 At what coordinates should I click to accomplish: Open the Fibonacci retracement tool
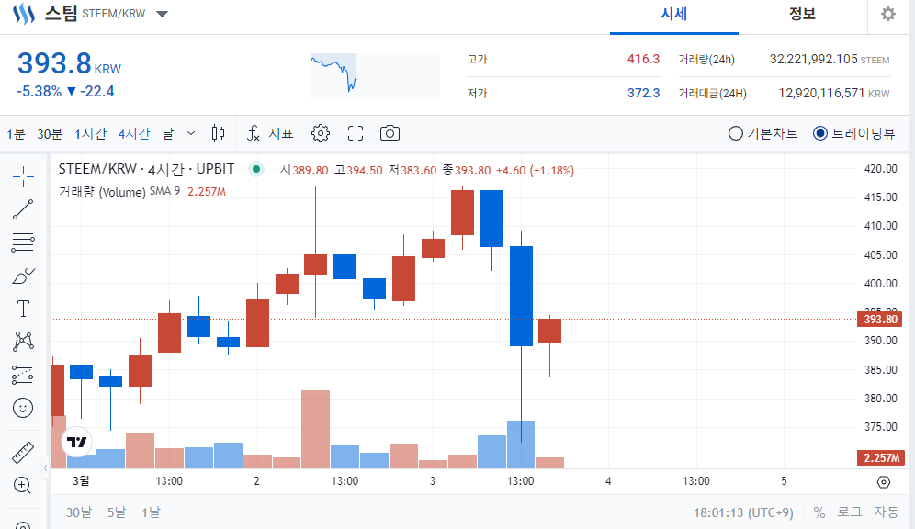coord(23,242)
